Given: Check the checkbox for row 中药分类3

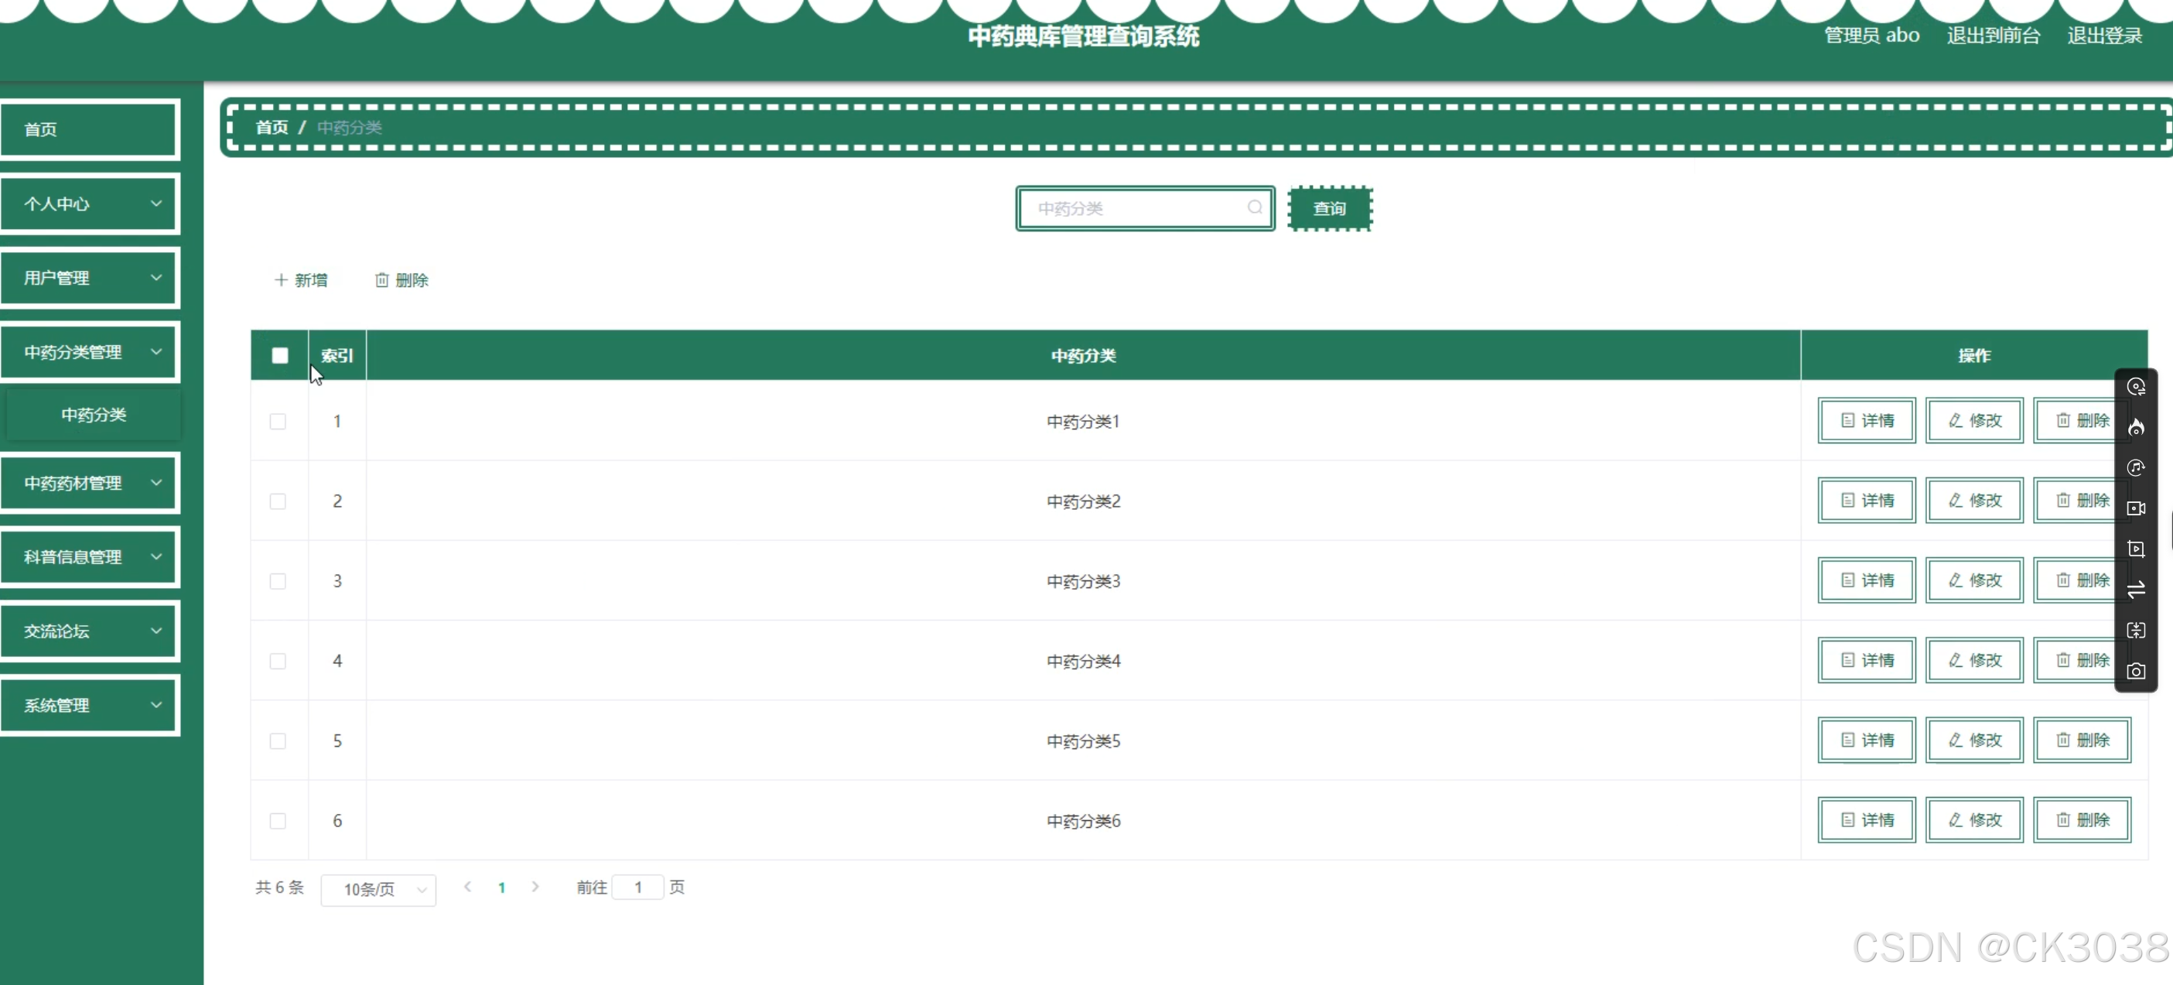Looking at the screenshot, I should (278, 580).
